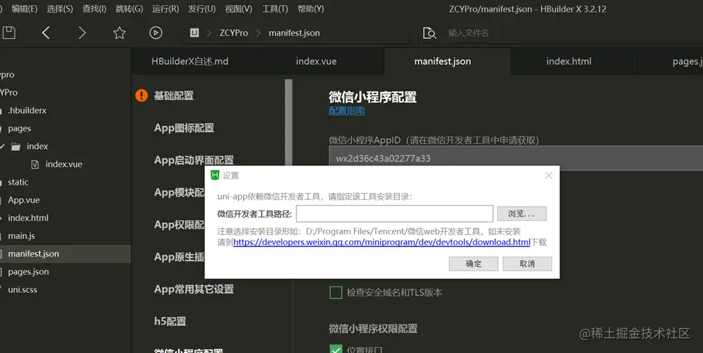The image size is (703, 353).
Task: Click the file search magnifier icon
Action: point(429,33)
